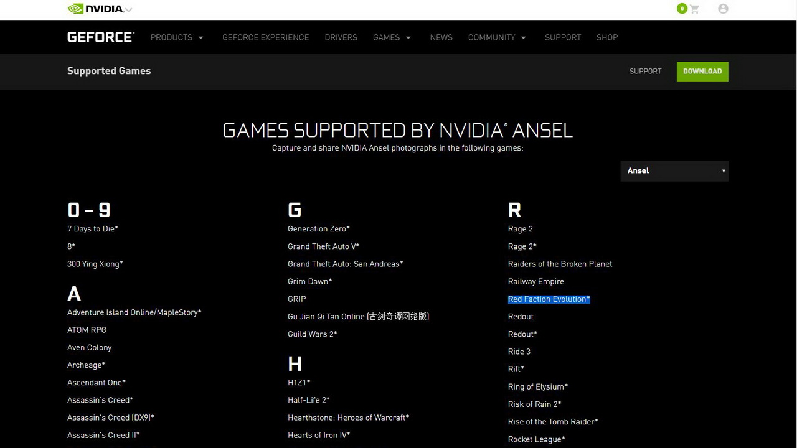
Task: Open Hearthstone: Heroes of Warcraft link
Action: coord(348,418)
